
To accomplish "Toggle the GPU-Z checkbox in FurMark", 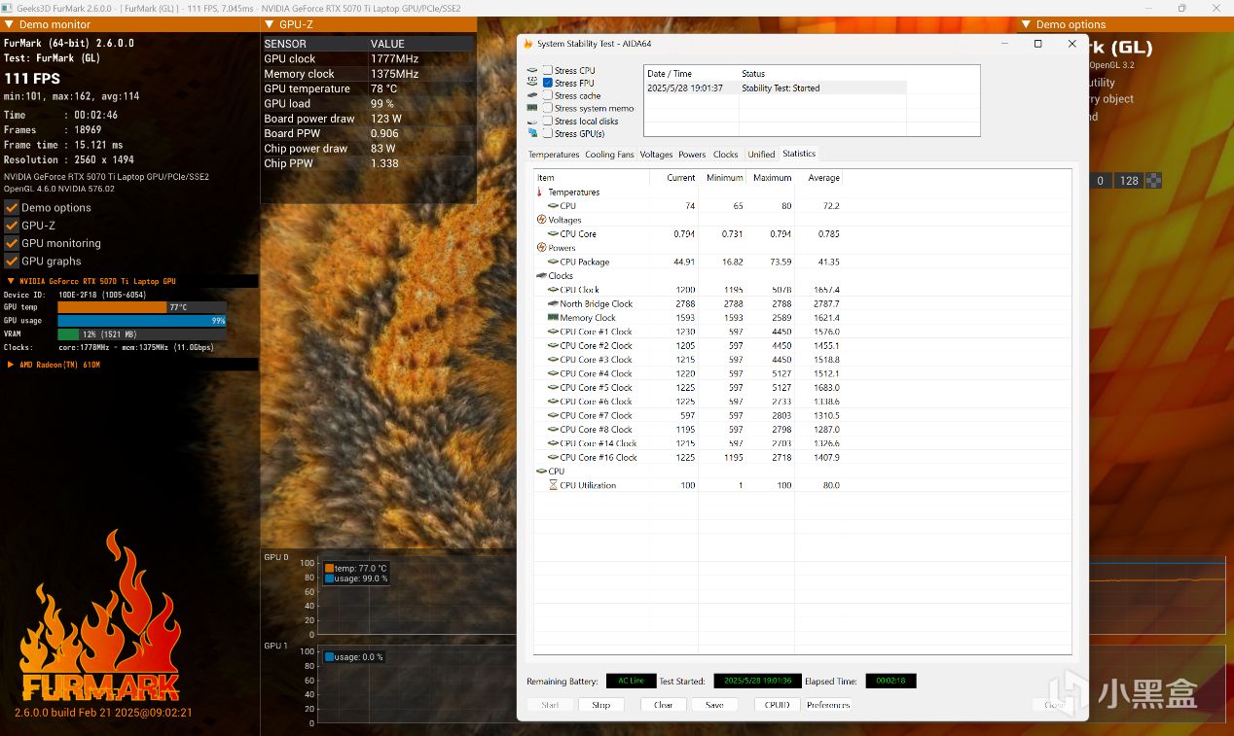I will [x=12, y=225].
